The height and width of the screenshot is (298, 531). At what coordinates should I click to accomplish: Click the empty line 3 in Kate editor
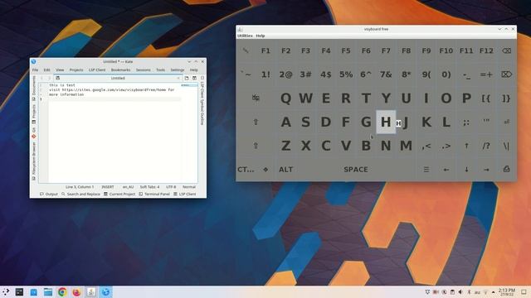coord(114,99)
